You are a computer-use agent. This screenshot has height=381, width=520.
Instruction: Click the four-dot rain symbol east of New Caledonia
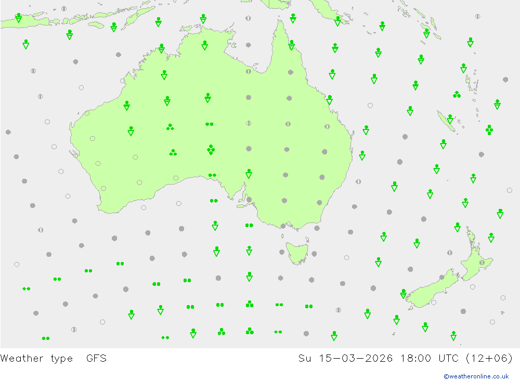(489, 129)
